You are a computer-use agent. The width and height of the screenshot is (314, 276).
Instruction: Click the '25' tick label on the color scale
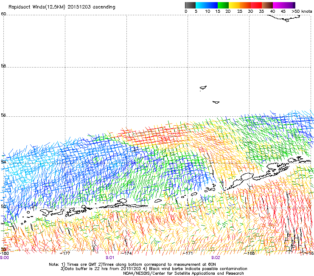click(240, 11)
